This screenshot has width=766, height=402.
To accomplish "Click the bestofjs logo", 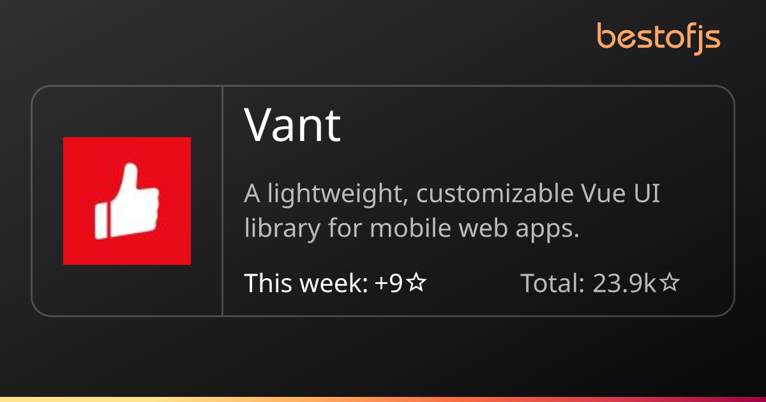I will tap(659, 37).
